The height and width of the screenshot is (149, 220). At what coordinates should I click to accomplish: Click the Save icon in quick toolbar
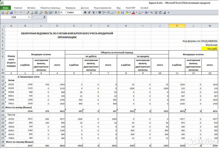point(11,13)
